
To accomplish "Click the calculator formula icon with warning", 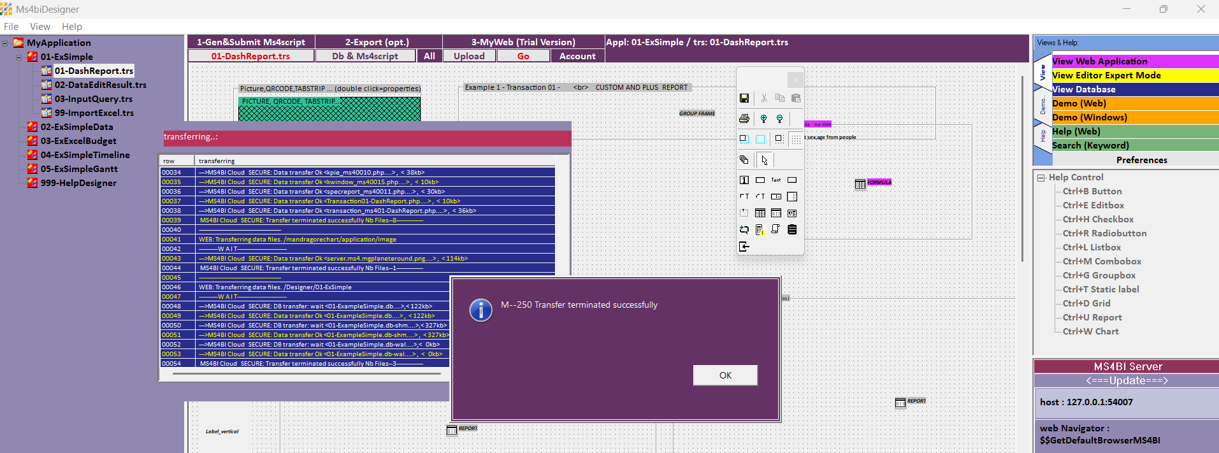I will (760, 230).
